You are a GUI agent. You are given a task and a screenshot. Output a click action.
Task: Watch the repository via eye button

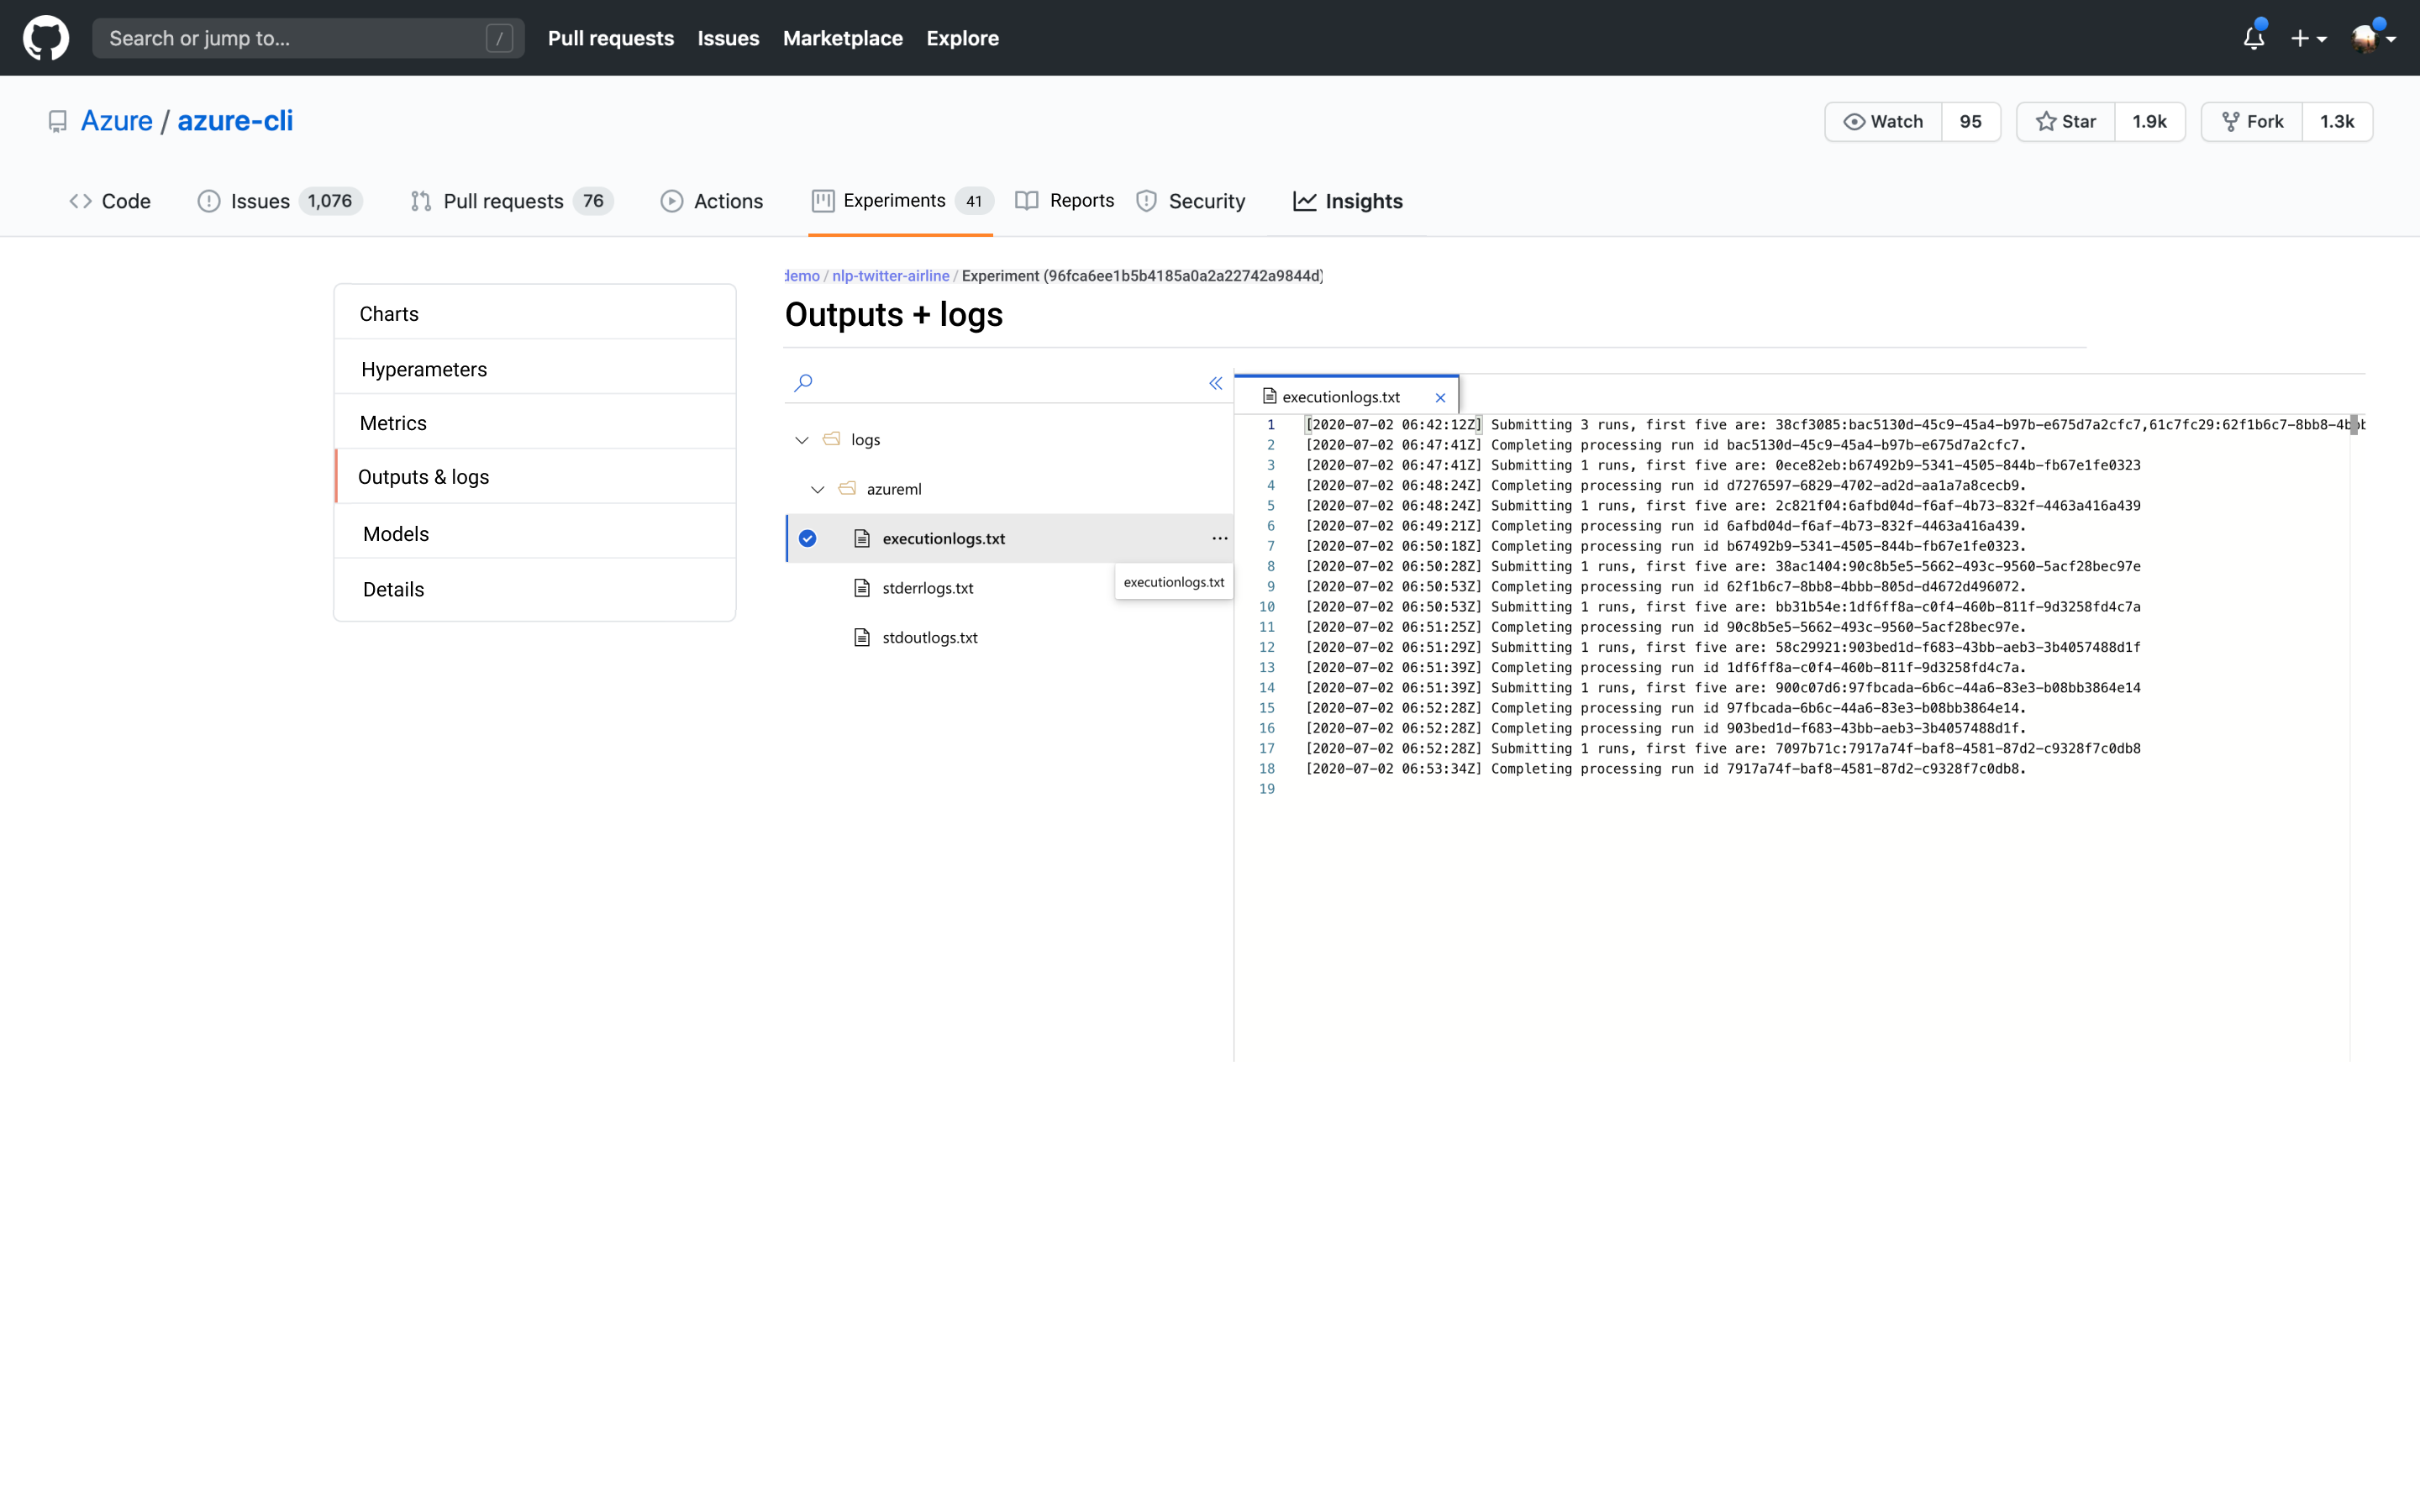[x=1883, y=122]
